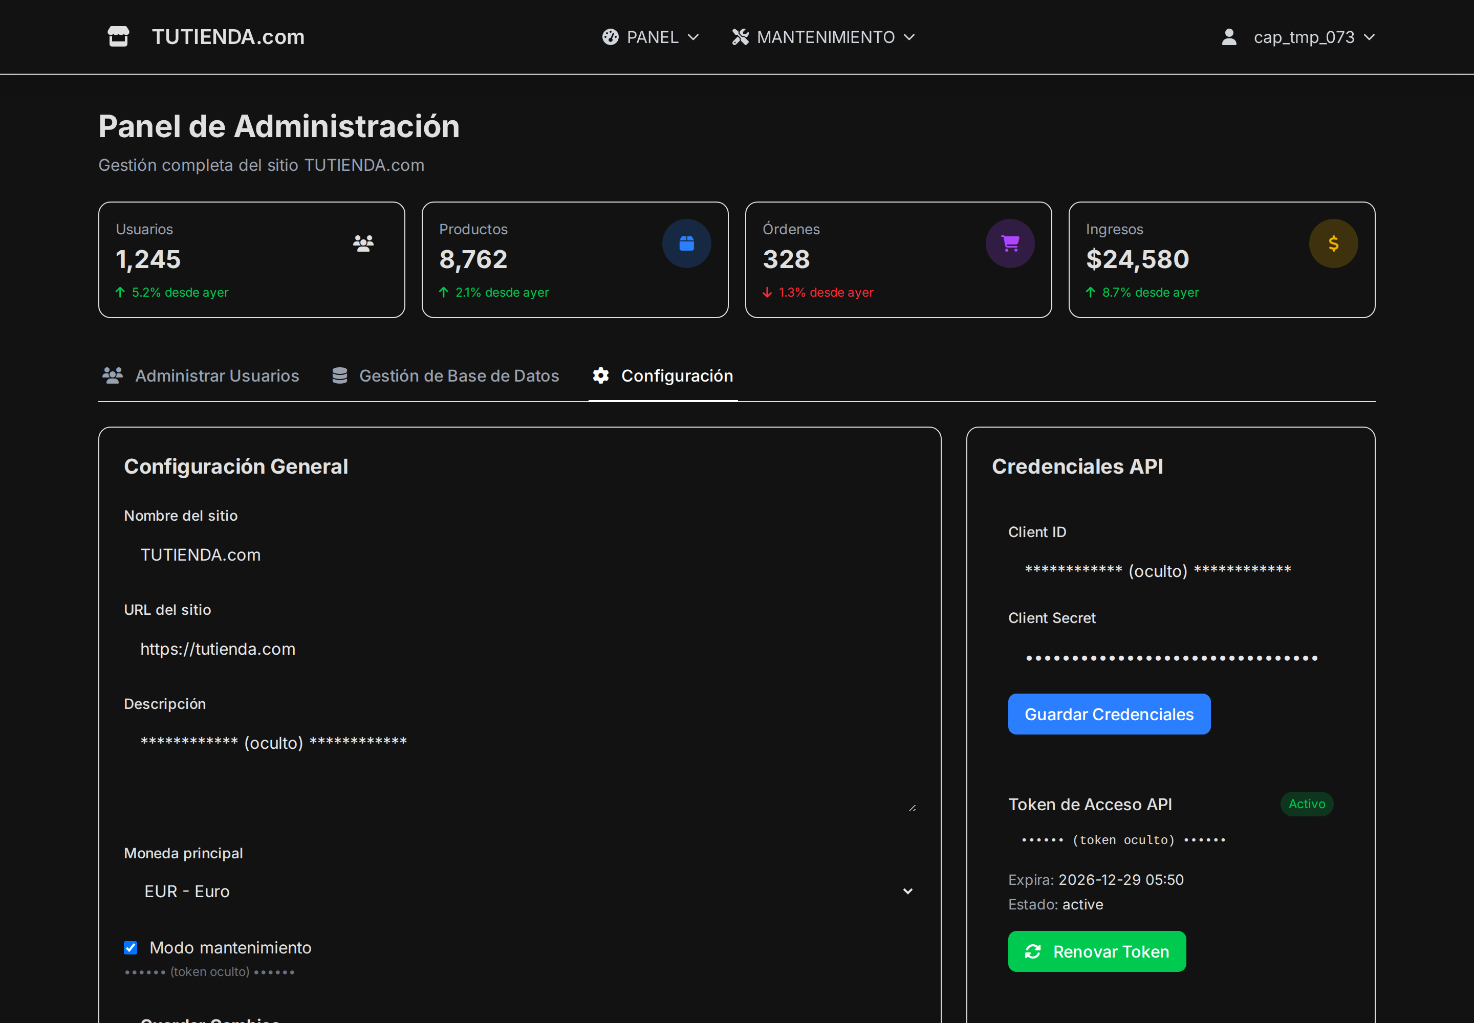Click the Productos 8,762 value
Viewport: 1474px width, 1023px height.
(x=473, y=260)
